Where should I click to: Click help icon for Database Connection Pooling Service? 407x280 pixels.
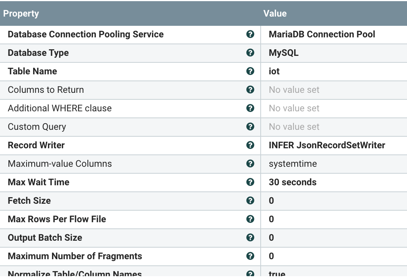(x=250, y=34)
